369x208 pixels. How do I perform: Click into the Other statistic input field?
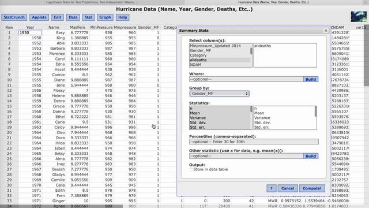[246, 156]
